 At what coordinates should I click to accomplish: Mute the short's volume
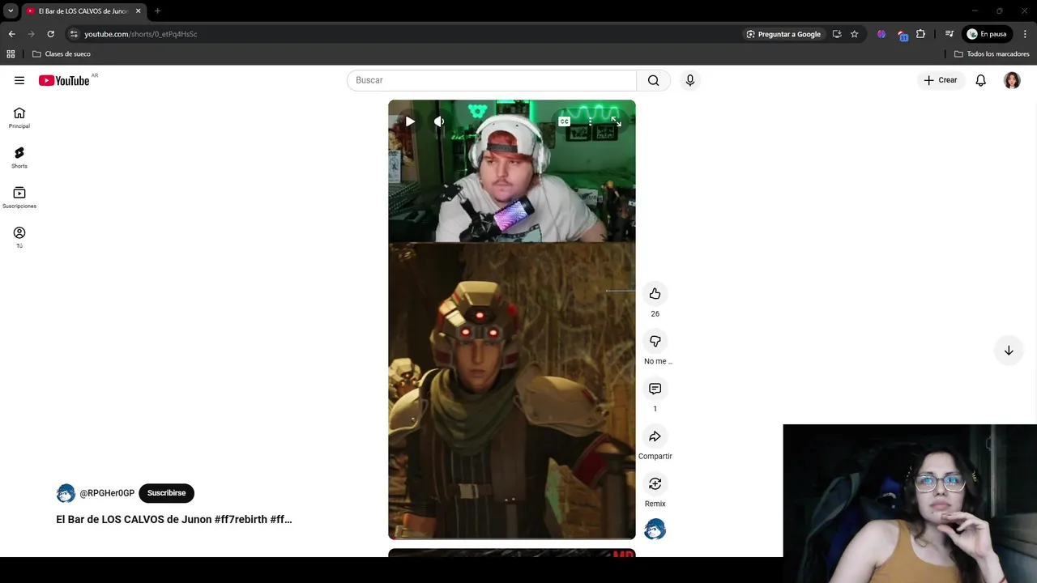[439, 121]
